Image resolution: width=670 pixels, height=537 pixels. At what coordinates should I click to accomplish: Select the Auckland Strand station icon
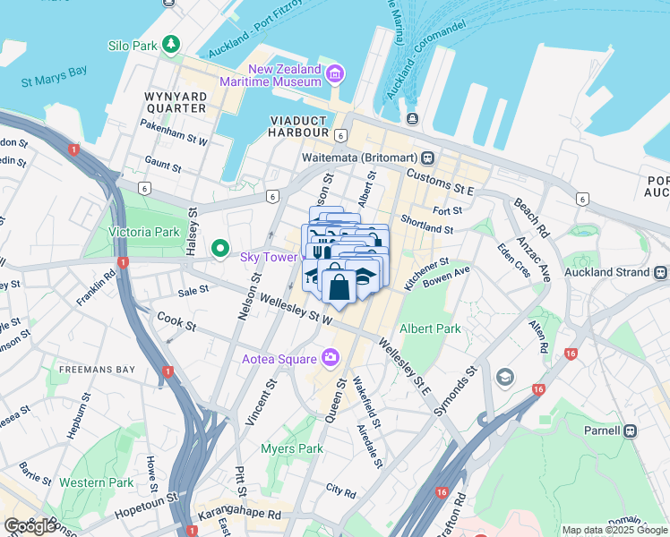[660, 272]
